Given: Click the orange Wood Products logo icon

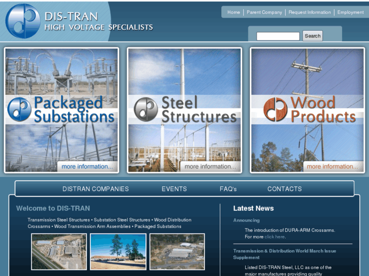Looking at the screenshot, I should (x=275, y=109).
